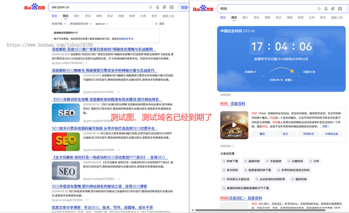Image resolution: width=349 pixels, height=213 pixels.
Task: Click Baidu logo in site:qrsm.cn window
Action: point(35,7)
